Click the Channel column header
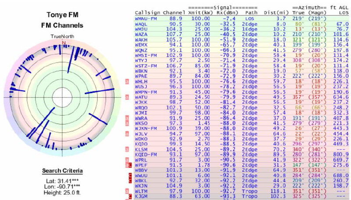Image resolution: width=351 pixels, height=200 pixels. 174,13
